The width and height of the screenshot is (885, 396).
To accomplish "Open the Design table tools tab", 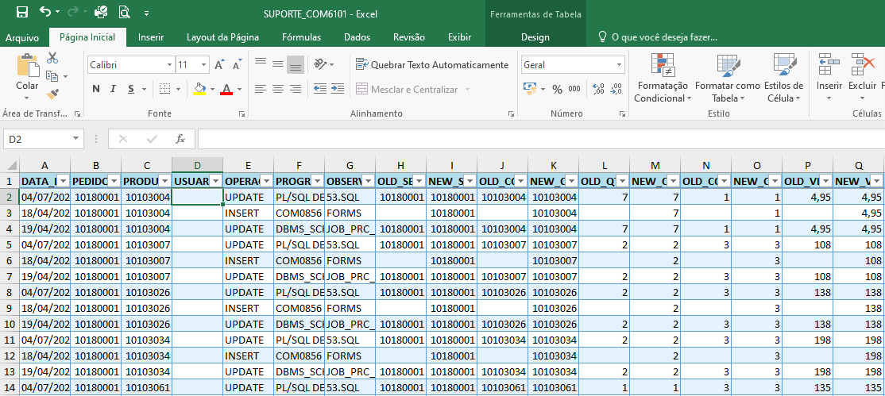I will [535, 37].
